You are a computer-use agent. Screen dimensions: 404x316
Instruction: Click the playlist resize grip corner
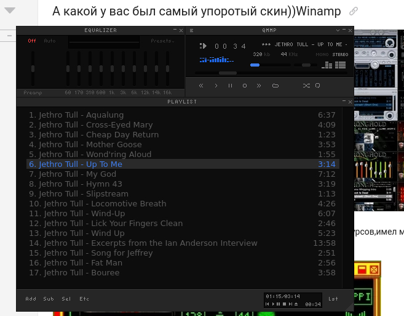tap(349, 307)
